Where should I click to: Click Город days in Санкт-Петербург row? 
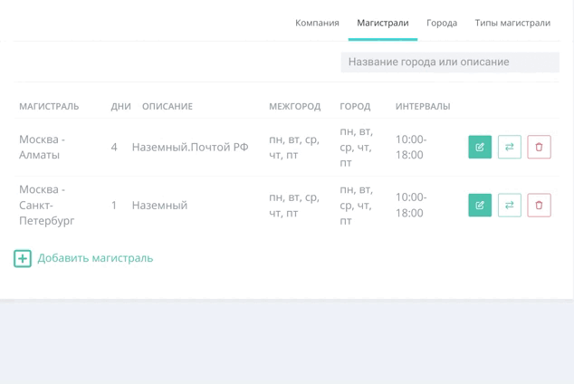click(356, 205)
